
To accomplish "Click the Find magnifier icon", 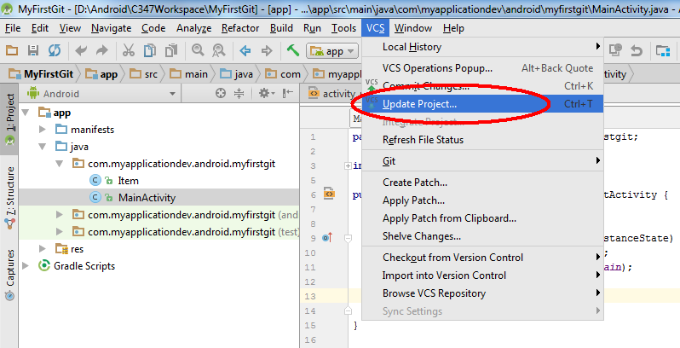I will click(x=197, y=51).
